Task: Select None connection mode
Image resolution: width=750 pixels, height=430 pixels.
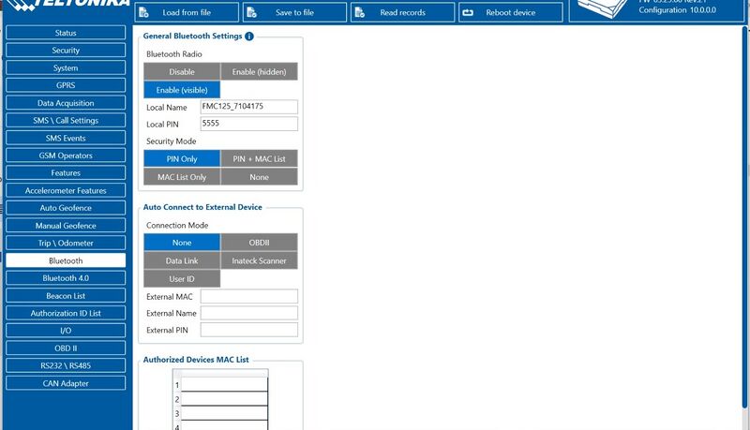Action: click(182, 243)
